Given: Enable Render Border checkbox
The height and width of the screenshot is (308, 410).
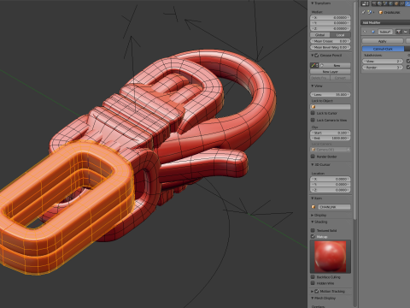Looking at the screenshot, I should (313, 157).
